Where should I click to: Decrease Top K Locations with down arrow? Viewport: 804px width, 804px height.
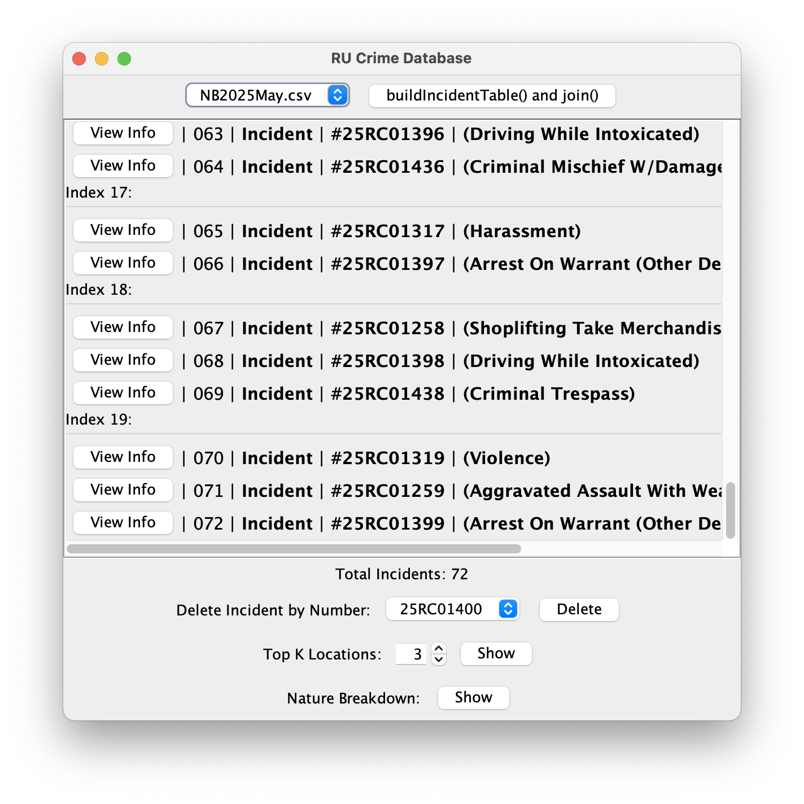pos(439,659)
